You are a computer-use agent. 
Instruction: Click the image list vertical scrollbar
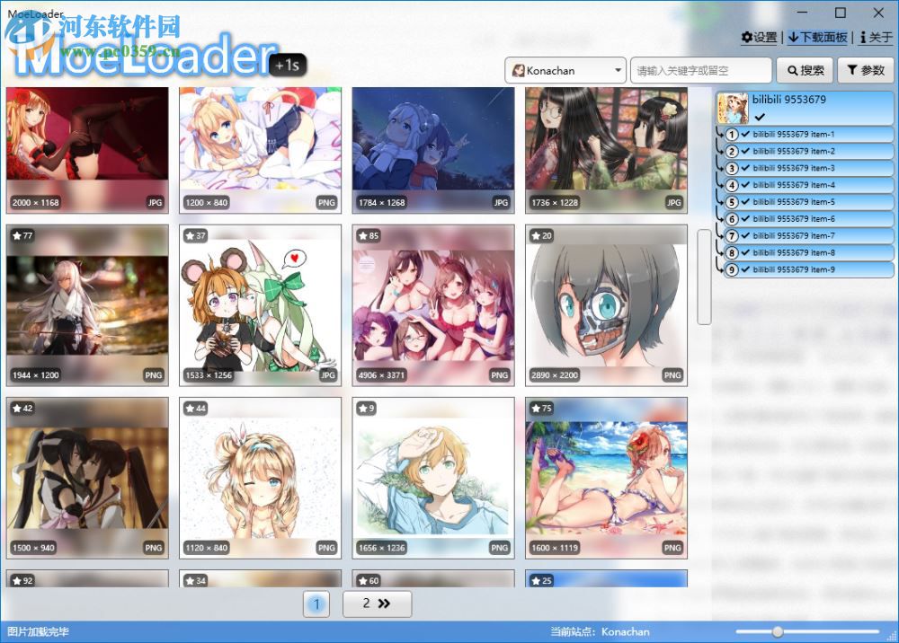704,277
